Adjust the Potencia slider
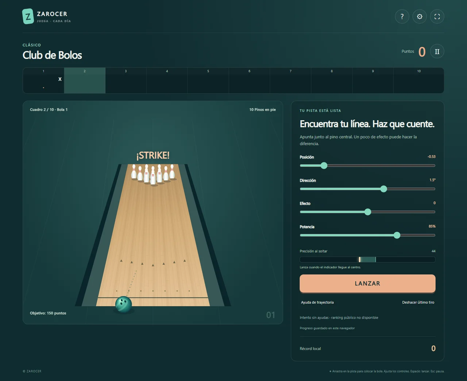 [367, 235]
